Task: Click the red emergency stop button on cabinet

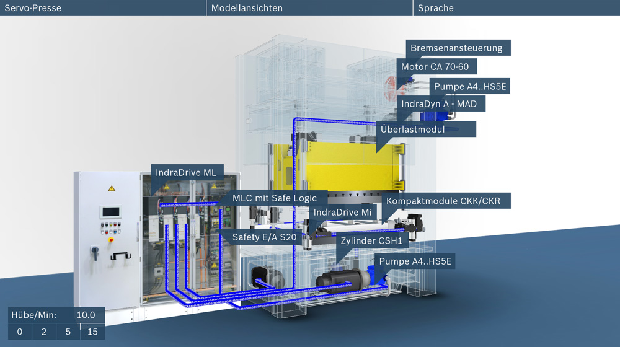Action: (x=111, y=238)
